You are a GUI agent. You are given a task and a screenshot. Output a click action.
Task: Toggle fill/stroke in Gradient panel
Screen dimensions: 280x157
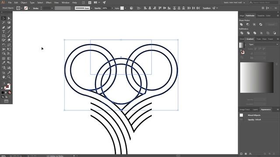242,52
